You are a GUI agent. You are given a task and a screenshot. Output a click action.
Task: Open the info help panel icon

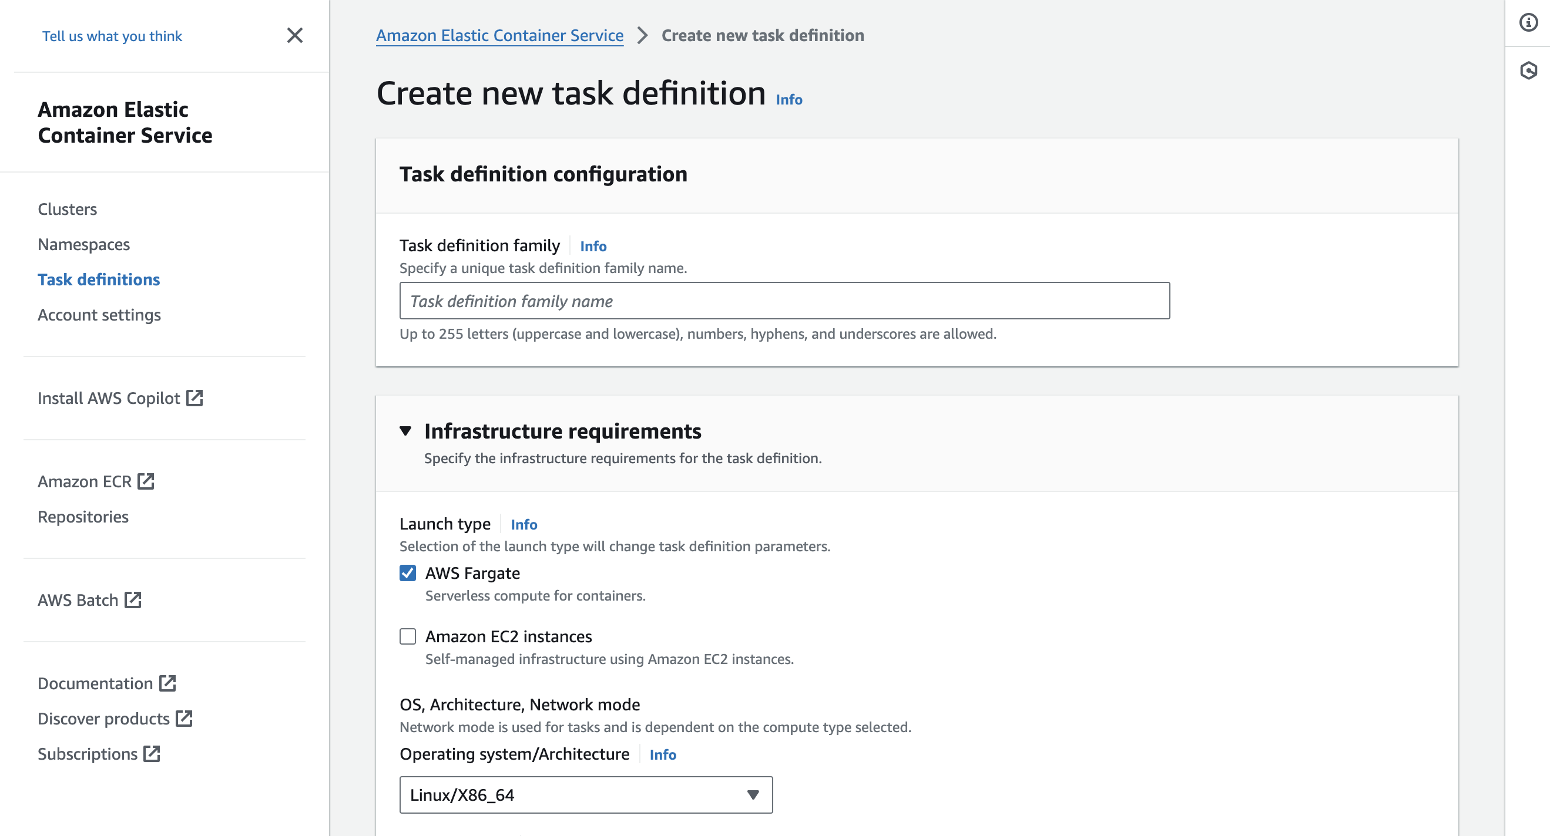[1528, 23]
